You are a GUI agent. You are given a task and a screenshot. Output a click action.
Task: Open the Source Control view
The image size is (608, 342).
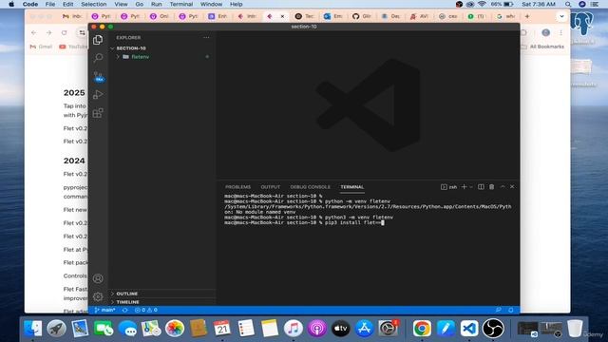tap(98, 76)
